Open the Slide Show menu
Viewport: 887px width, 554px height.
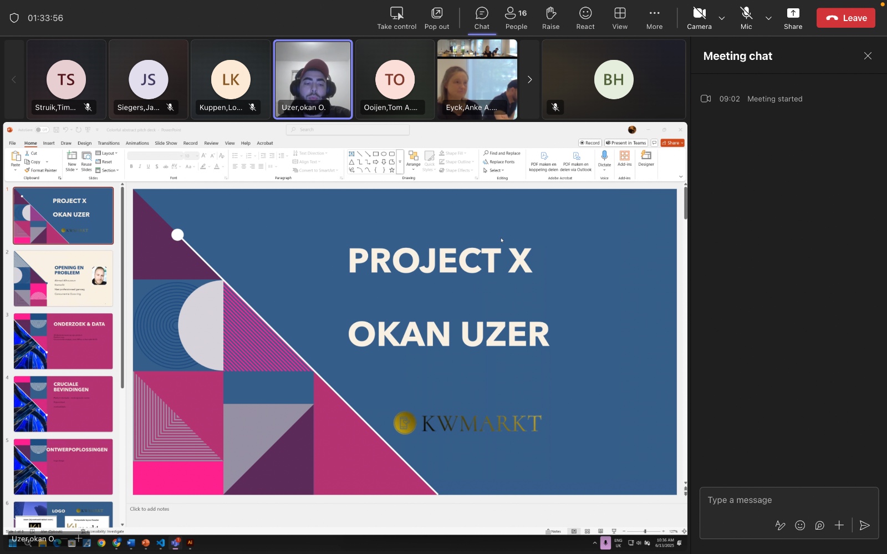[165, 143]
